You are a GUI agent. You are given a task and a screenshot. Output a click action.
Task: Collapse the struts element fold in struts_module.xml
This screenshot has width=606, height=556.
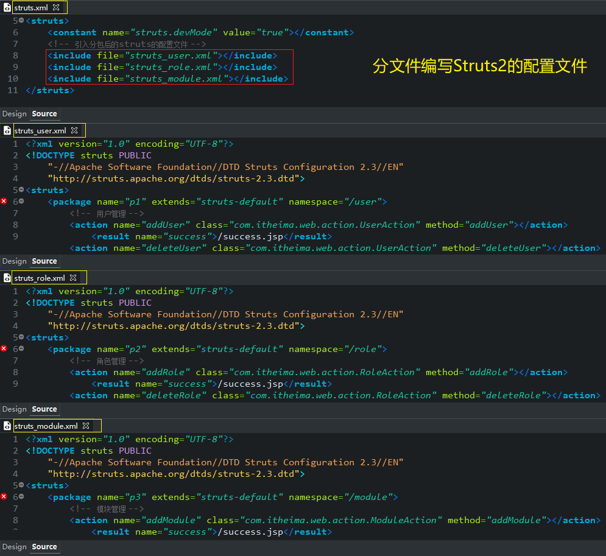(22, 485)
